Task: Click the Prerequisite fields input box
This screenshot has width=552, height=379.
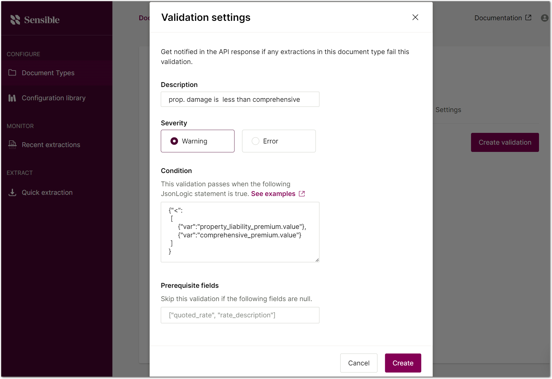Action: [240, 315]
